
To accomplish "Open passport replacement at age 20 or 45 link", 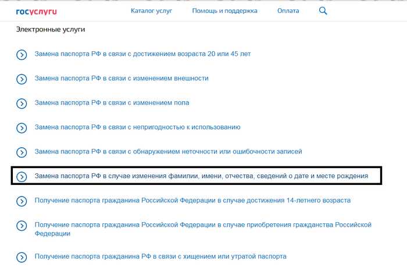I will (x=142, y=54).
